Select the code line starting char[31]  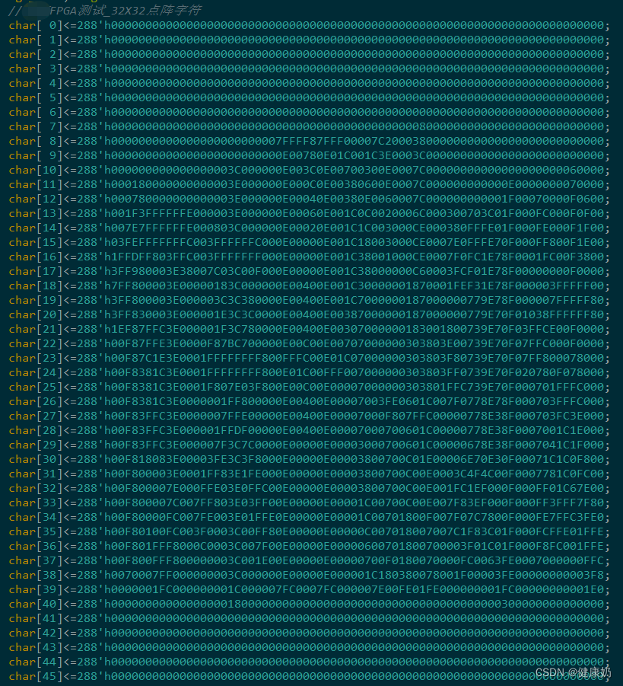click(309, 474)
